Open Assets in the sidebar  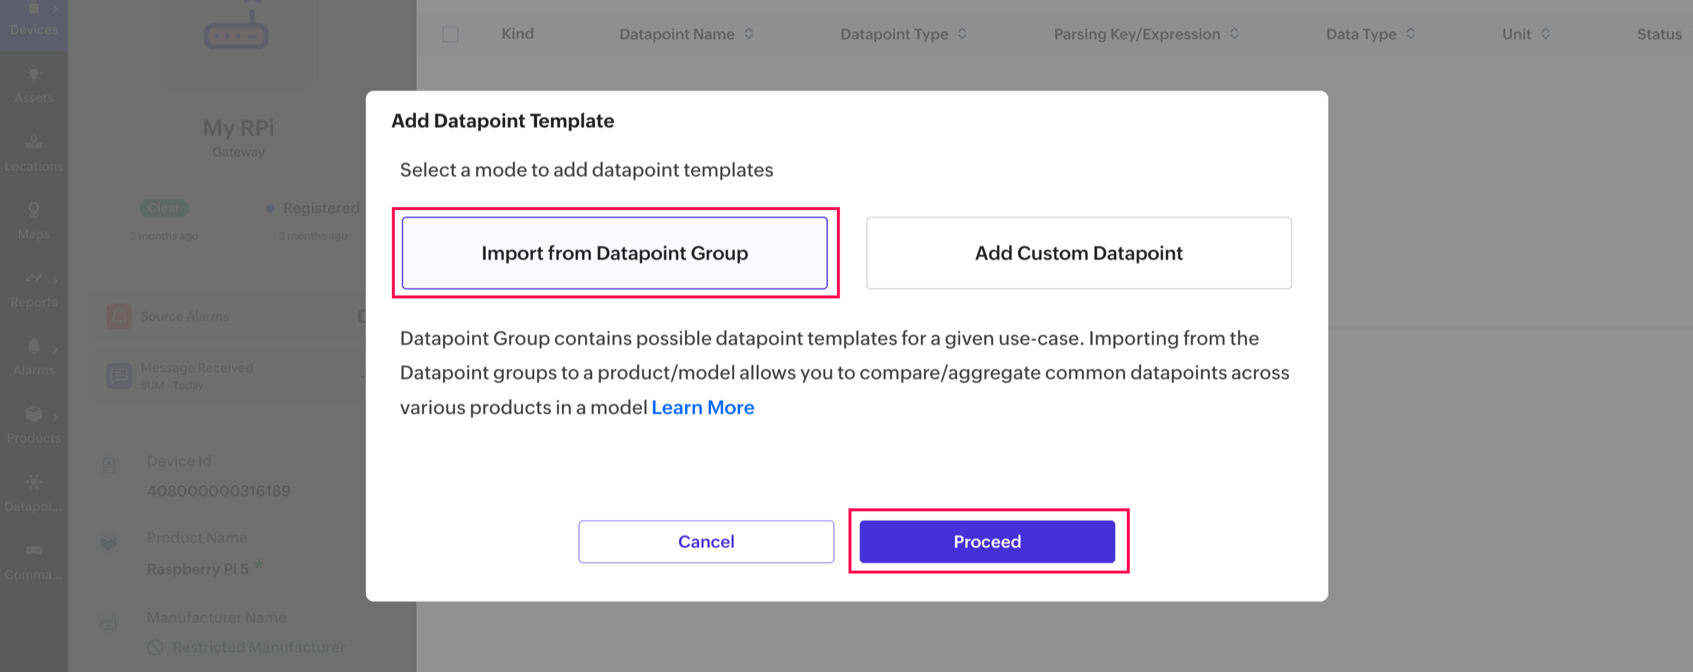click(x=34, y=84)
